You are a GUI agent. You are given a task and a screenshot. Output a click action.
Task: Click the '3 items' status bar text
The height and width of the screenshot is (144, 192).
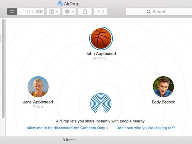69,140
